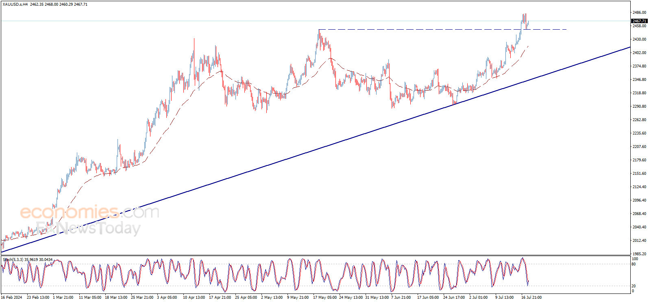Click the 2402.00 price axis label

point(639,53)
